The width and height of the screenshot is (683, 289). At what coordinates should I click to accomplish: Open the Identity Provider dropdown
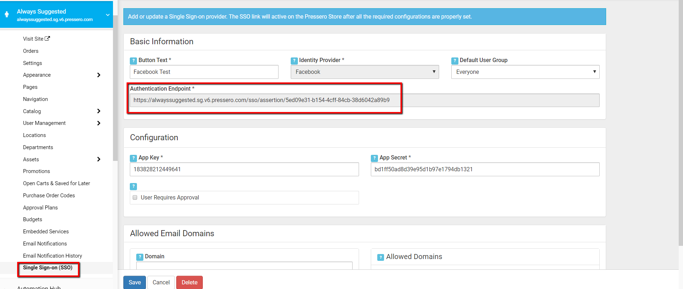pyautogui.click(x=365, y=72)
